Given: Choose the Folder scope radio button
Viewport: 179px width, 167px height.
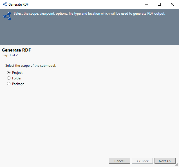Looking at the screenshot, I should pos(9,78).
